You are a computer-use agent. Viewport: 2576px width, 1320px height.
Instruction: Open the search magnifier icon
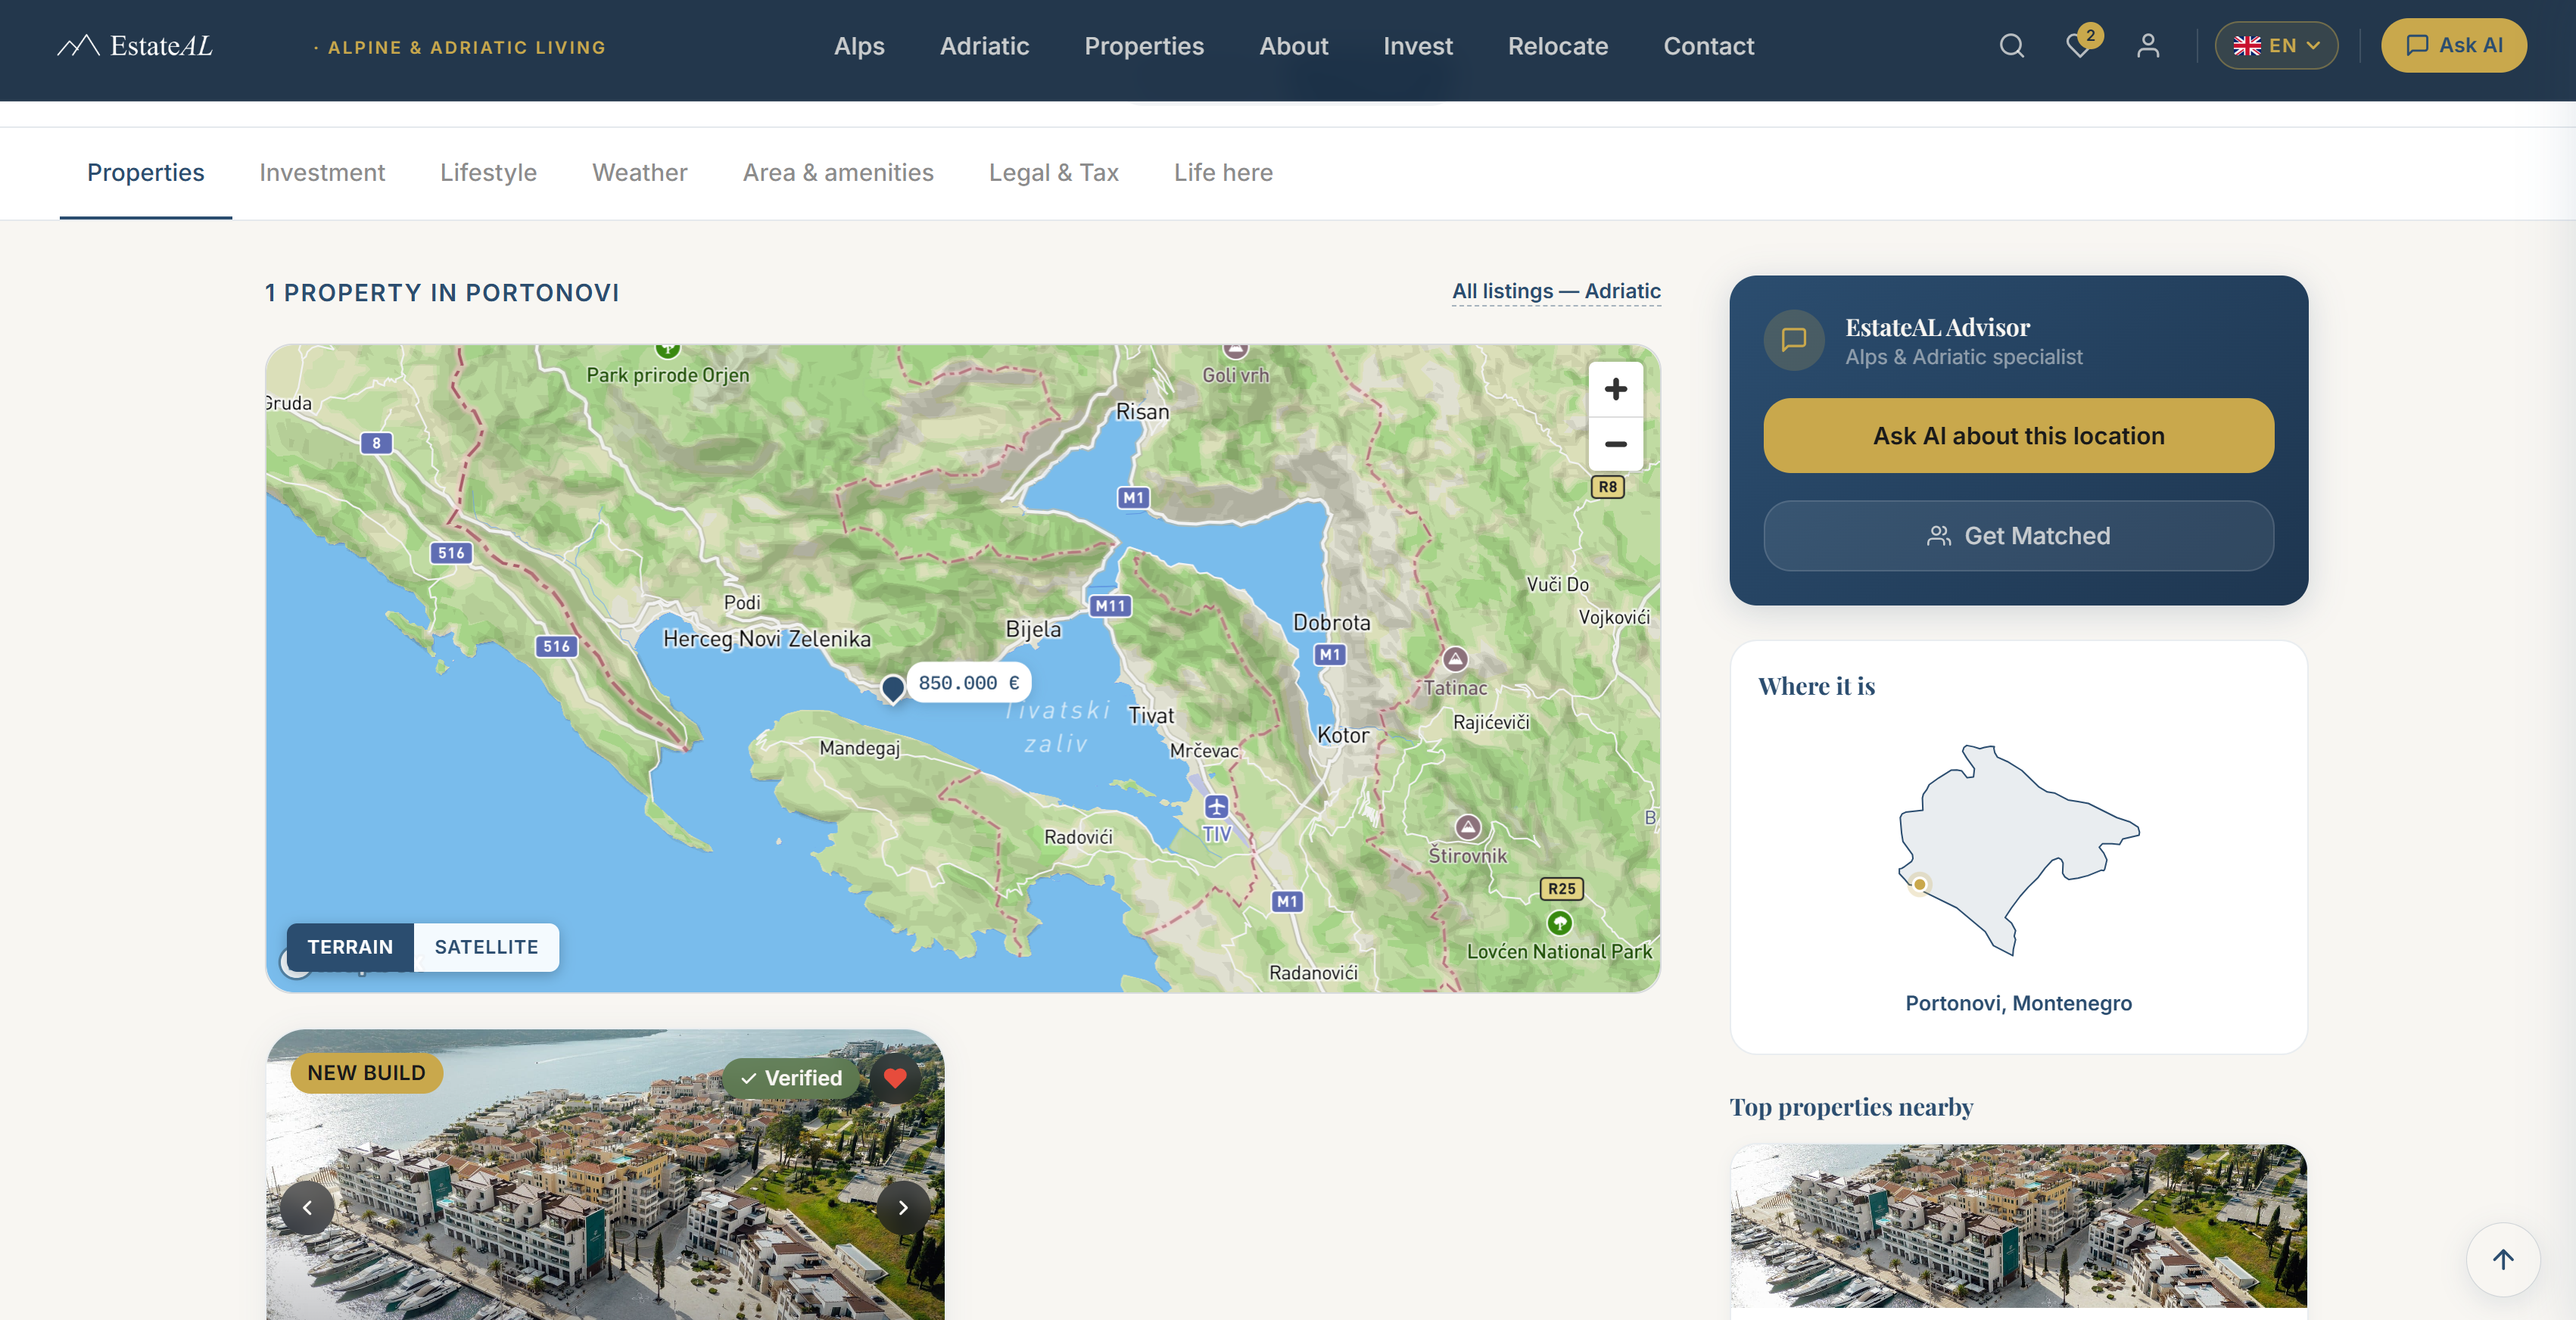tap(2012, 46)
